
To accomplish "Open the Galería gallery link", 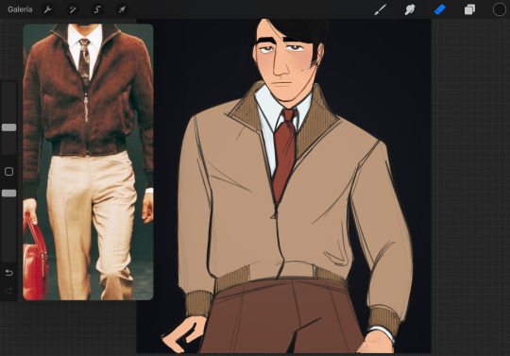I will click(20, 9).
